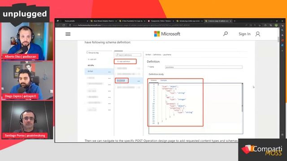The height and width of the screenshot is (161, 287).
Task: Reload the page with the browser refresh button
Action: (x=64, y=25)
